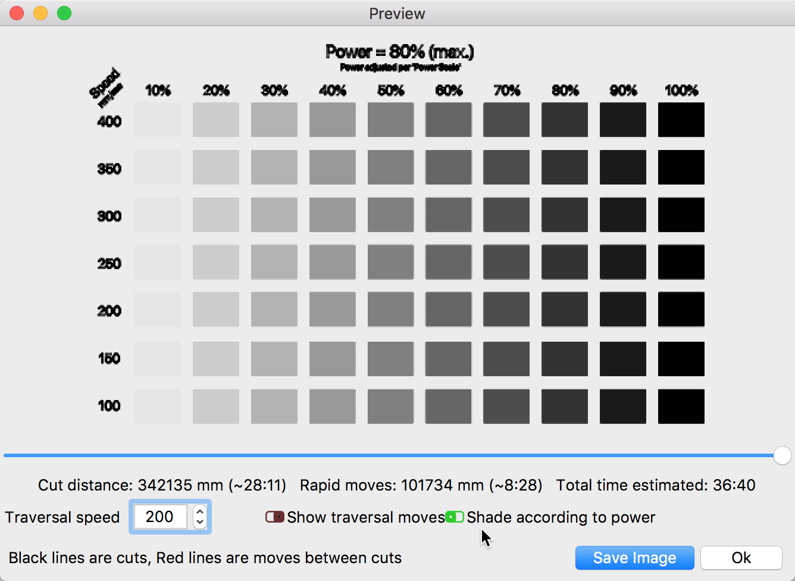The image size is (795, 581).
Task: Click the preview progress slider handle
Action: click(782, 455)
